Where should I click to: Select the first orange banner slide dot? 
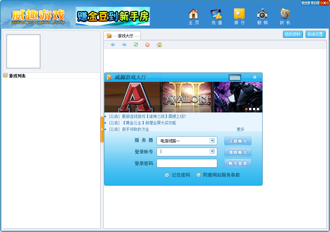point(246,109)
